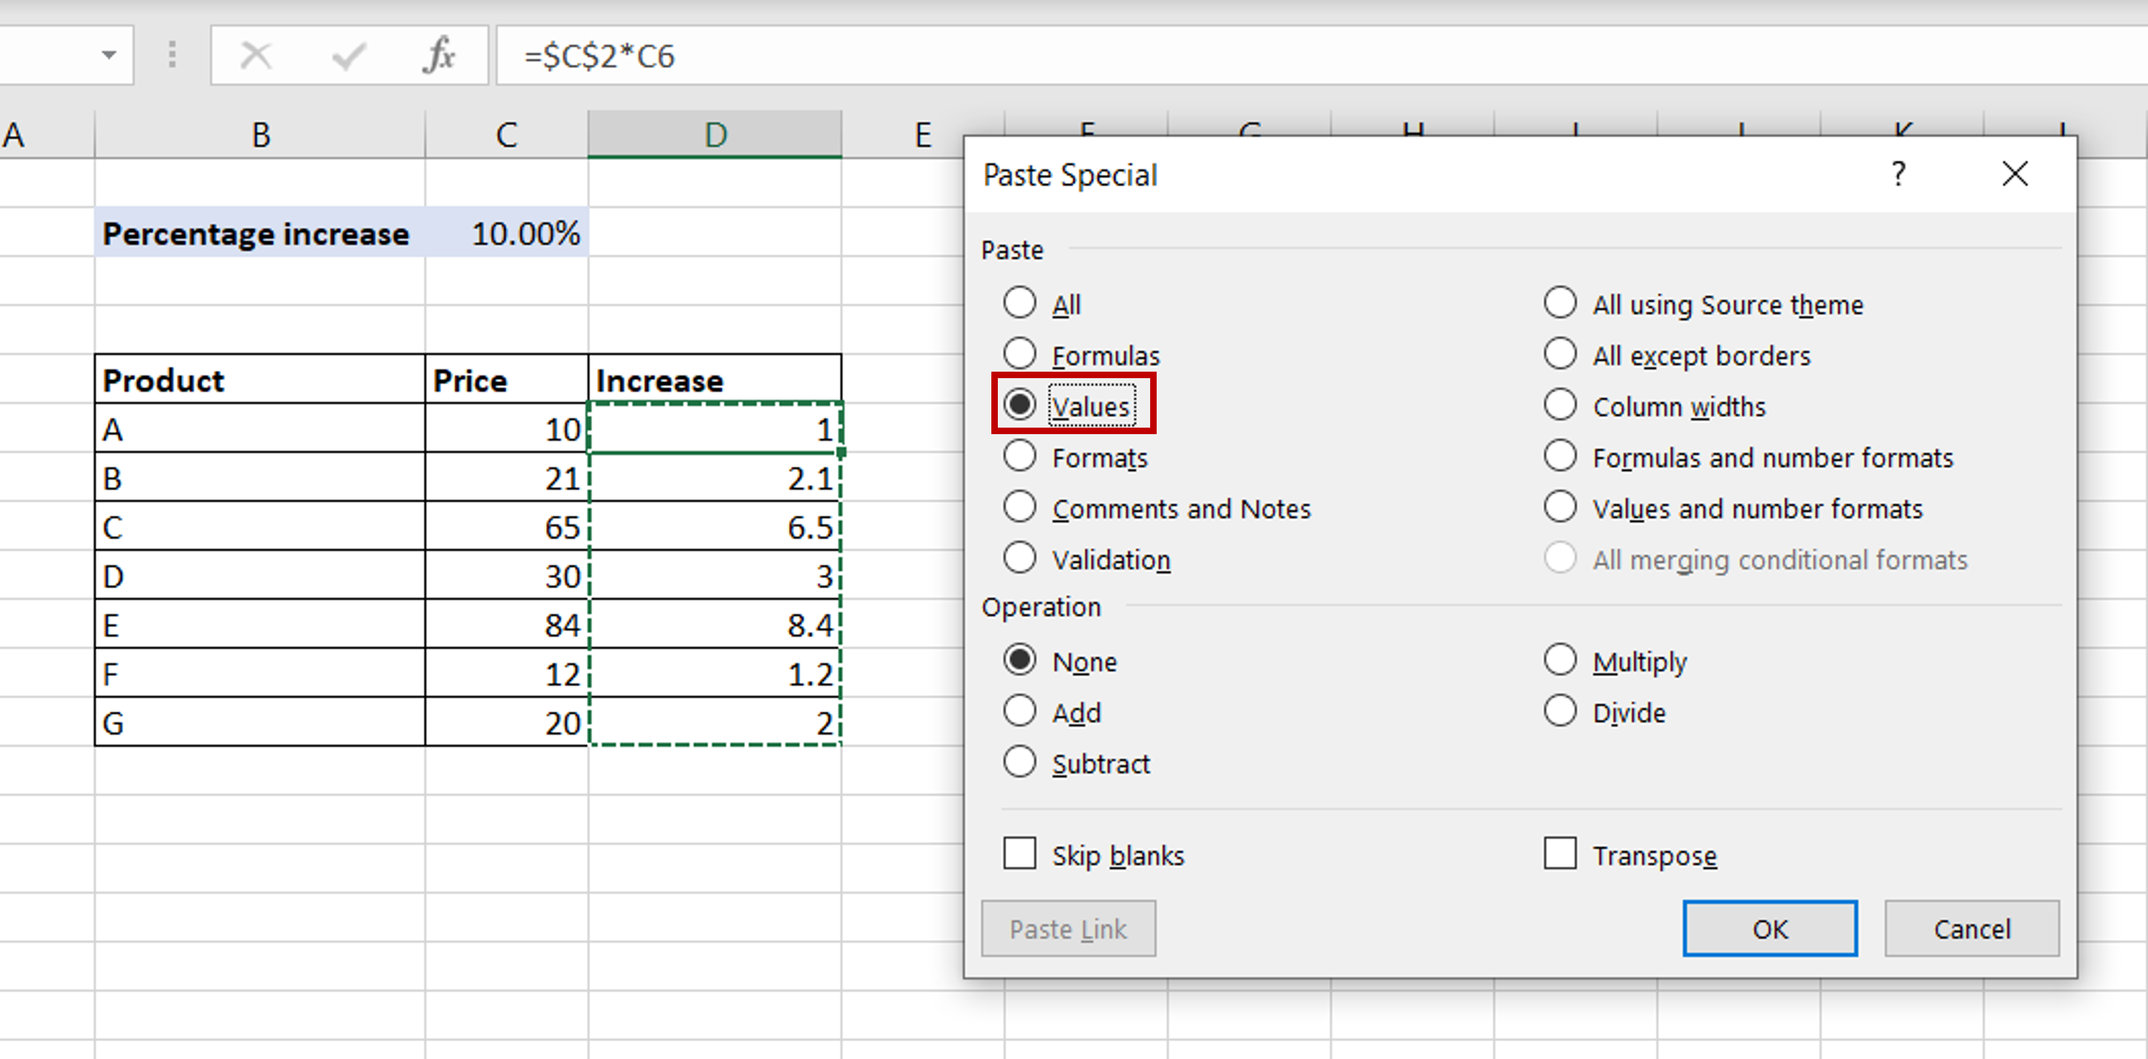The image size is (2148, 1059).
Task: Select the Product header cell
Action: click(x=260, y=379)
